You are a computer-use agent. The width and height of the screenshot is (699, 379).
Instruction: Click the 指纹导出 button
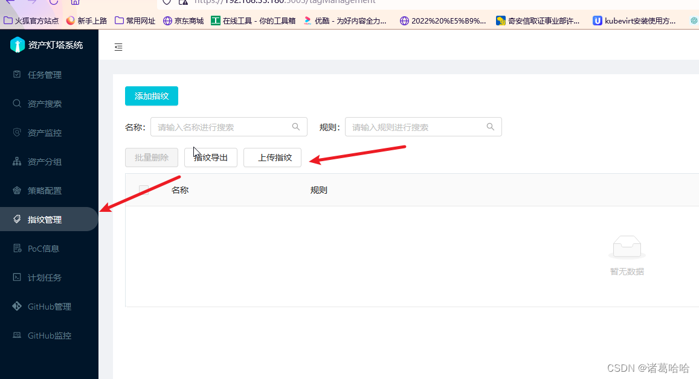point(211,158)
